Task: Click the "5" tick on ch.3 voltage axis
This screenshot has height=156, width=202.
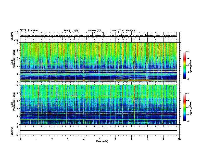Action: click(18, 127)
